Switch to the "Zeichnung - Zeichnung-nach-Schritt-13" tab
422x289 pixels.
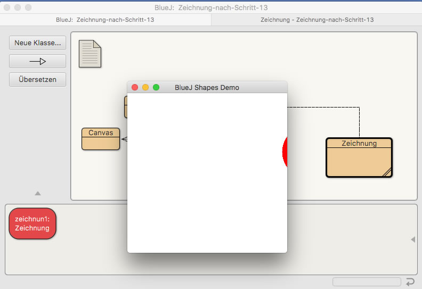tap(316, 20)
